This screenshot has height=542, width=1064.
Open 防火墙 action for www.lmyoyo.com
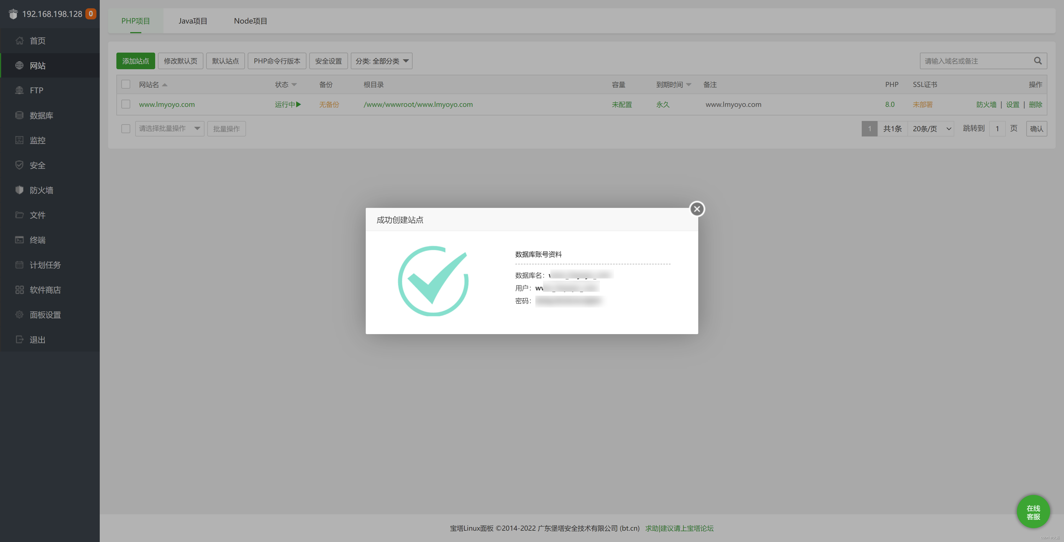[986, 104]
